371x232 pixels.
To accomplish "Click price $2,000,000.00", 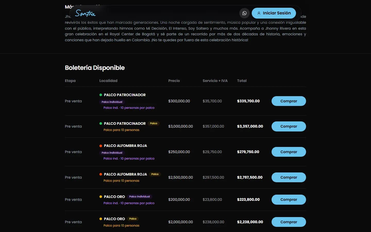I will [180, 222].
